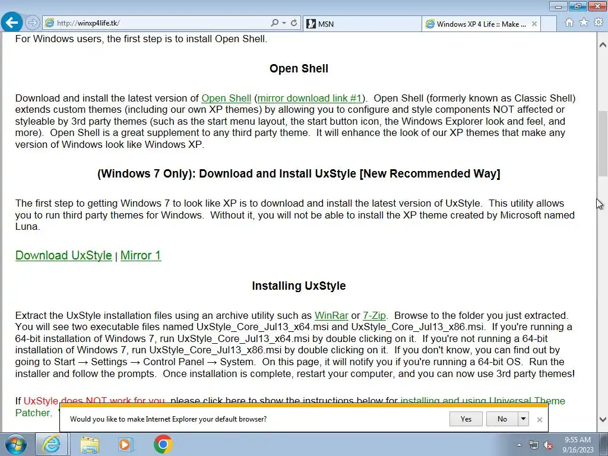Open the Tools gear icon

point(598,23)
